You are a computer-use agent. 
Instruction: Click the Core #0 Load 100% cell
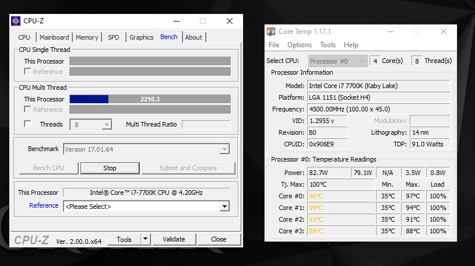[438, 196]
